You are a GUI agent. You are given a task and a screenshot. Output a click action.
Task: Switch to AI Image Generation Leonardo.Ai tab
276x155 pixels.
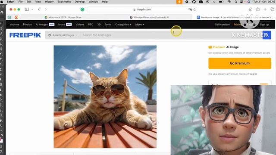[149, 17]
